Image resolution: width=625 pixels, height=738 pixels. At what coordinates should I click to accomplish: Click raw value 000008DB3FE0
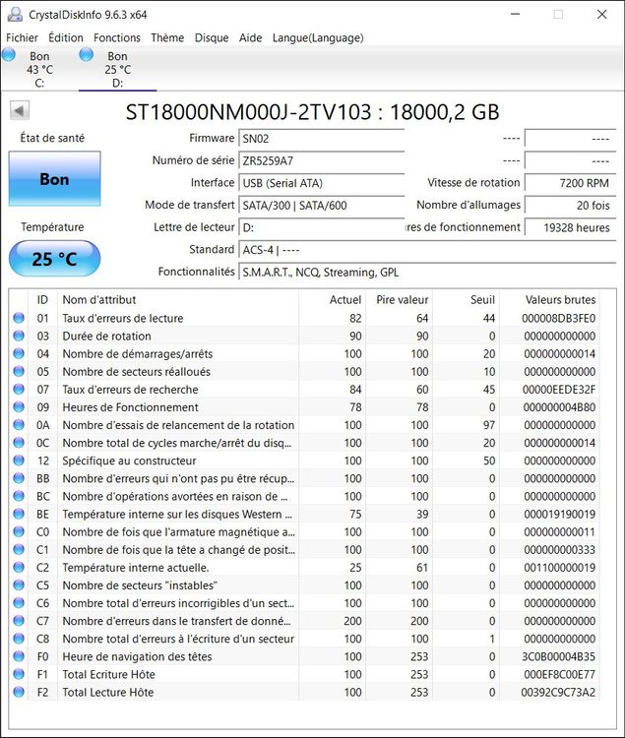(558, 318)
